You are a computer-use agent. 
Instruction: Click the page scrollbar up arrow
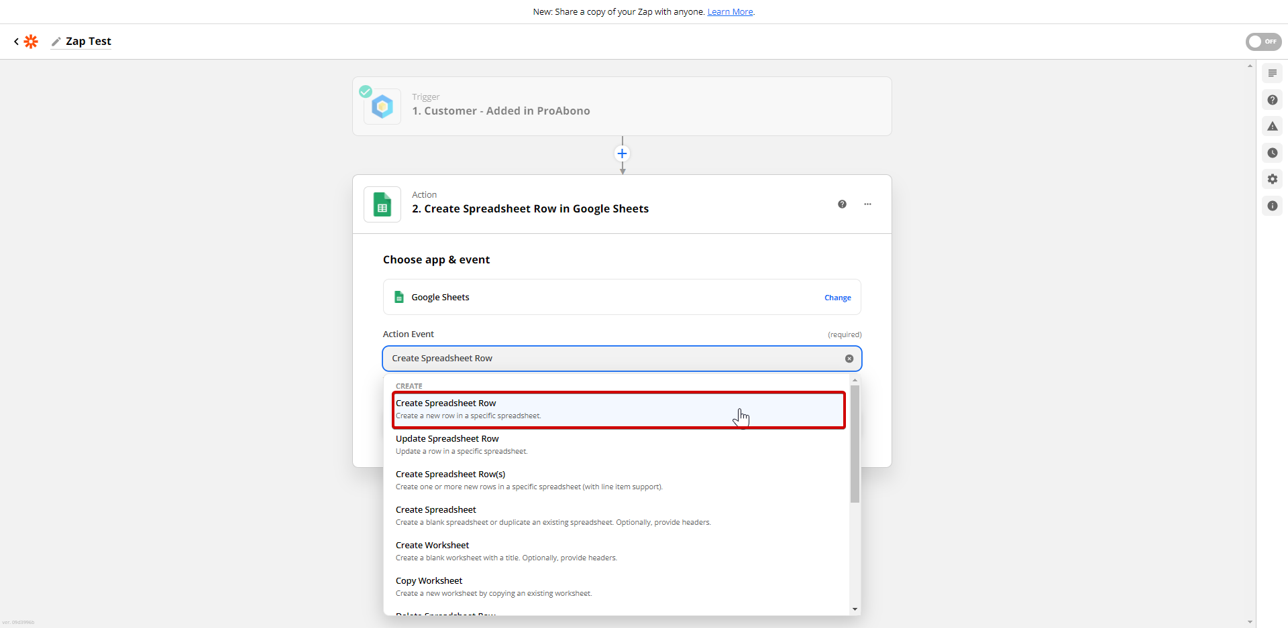point(1250,66)
